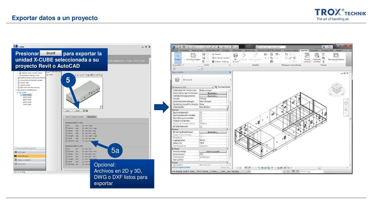Toggle Hinterer Schnitt aktiv checkbox
This screenshot has height=209, width=372.
coord(201,121)
